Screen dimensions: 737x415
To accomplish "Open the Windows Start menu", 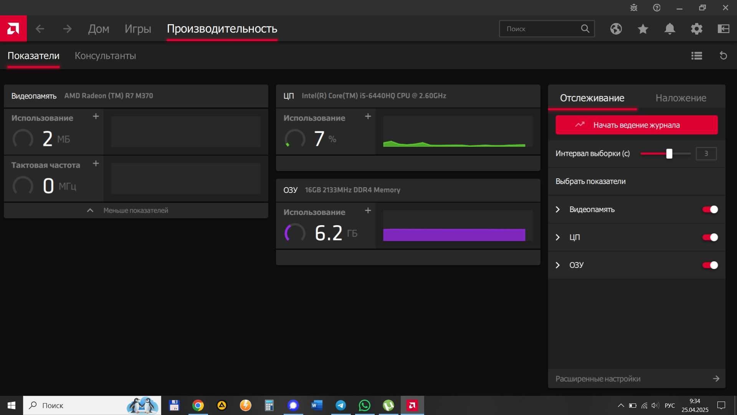I will [x=12, y=405].
